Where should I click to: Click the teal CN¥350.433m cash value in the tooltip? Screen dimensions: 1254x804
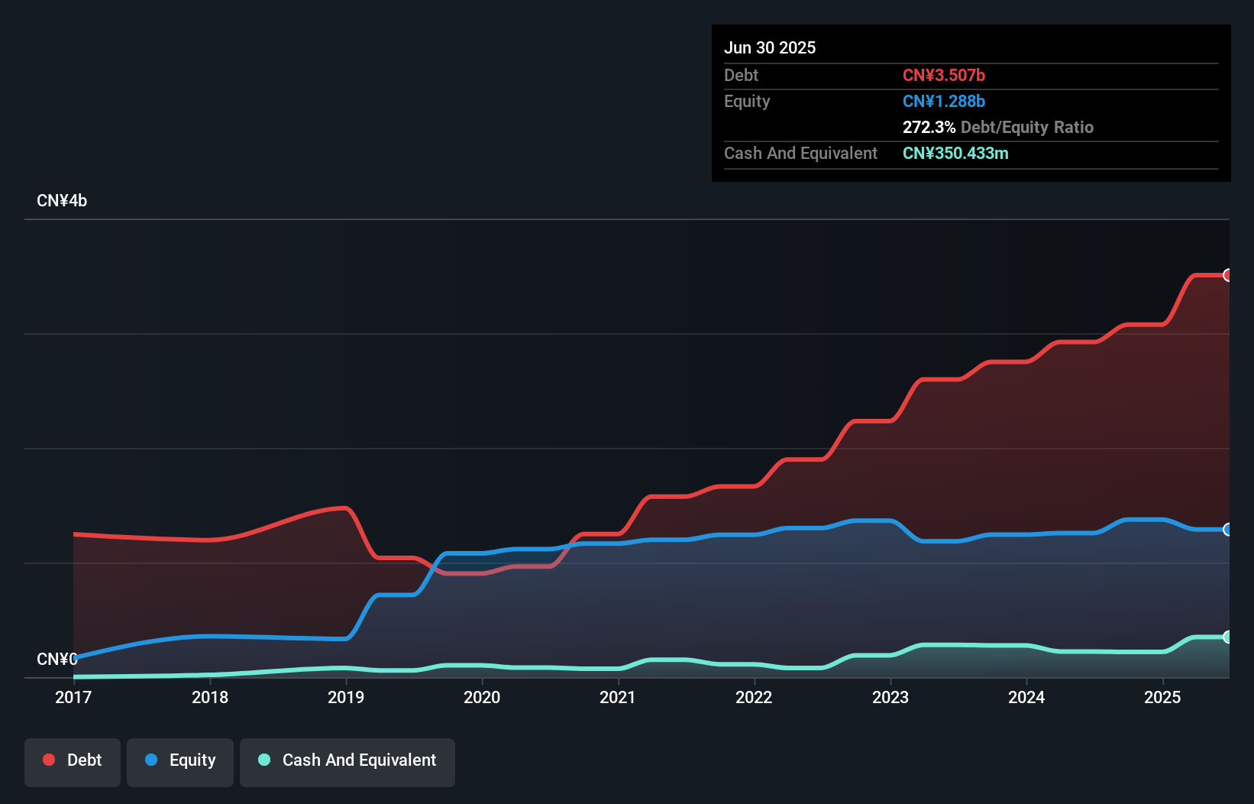[955, 154]
